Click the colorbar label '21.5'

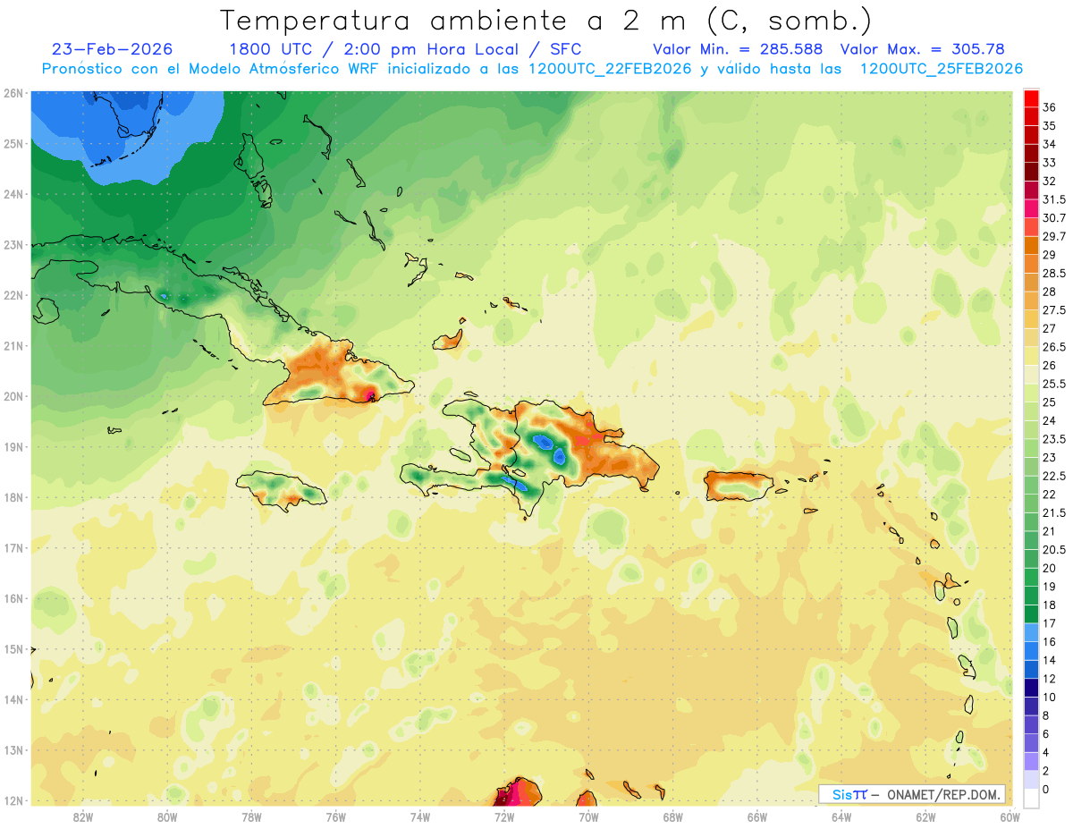(1054, 512)
